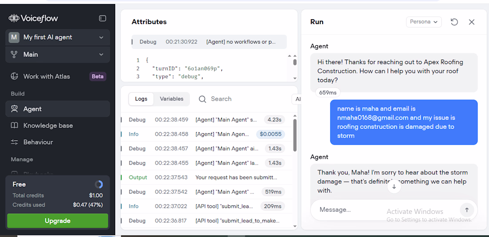The width and height of the screenshot is (489, 237).
Task: Click the Attributes panel heading
Action: [x=149, y=22]
